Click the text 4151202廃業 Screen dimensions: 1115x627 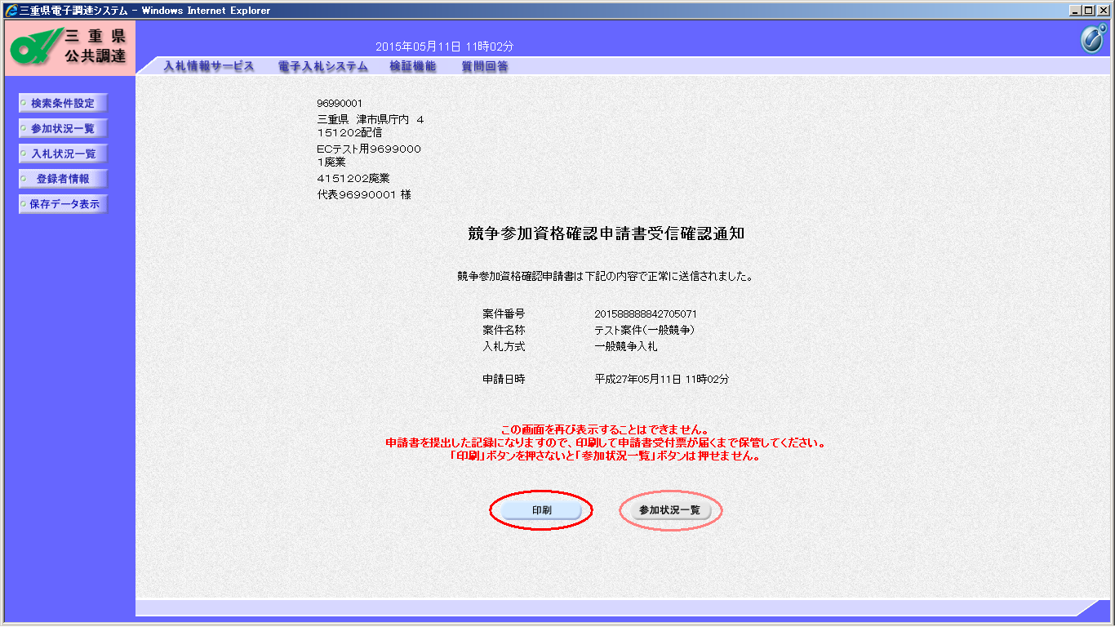tap(353, 178)
